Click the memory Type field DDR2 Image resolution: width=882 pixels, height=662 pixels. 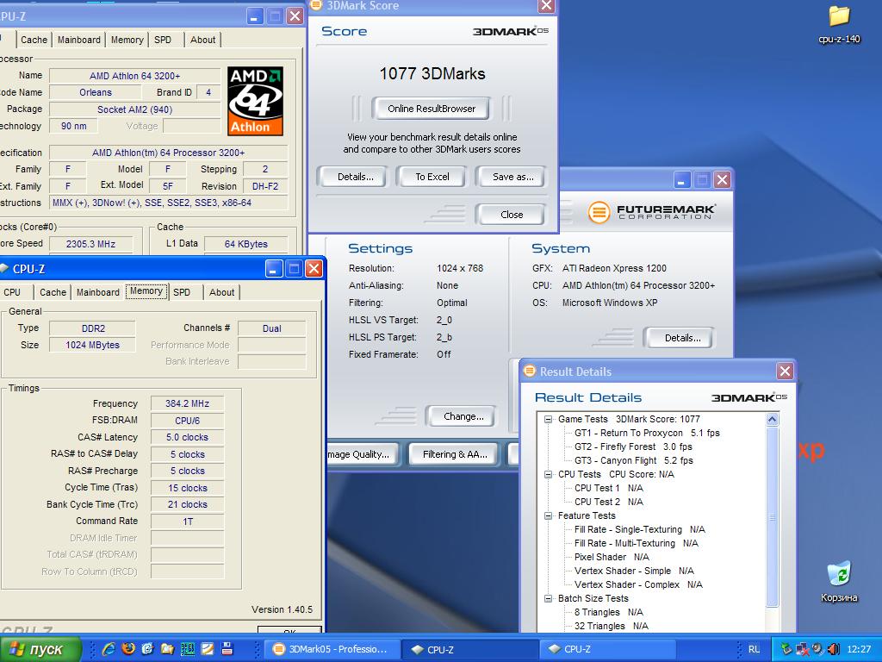click(x=92, y=328)
